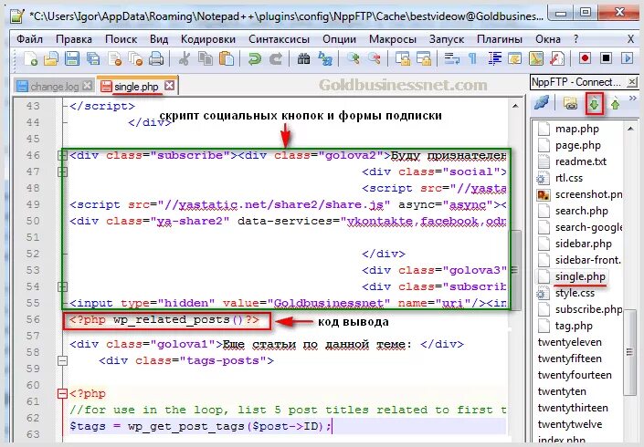Close the single.php tab
Screen dimensions: 644x447
coord(169,86)
